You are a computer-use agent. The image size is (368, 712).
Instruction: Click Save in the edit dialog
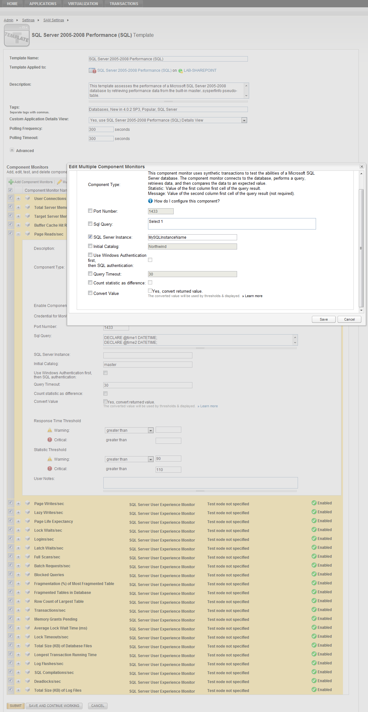click(x=324, y=319)
